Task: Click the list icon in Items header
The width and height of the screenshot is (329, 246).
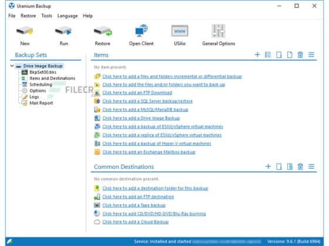Action: point(268,54)
